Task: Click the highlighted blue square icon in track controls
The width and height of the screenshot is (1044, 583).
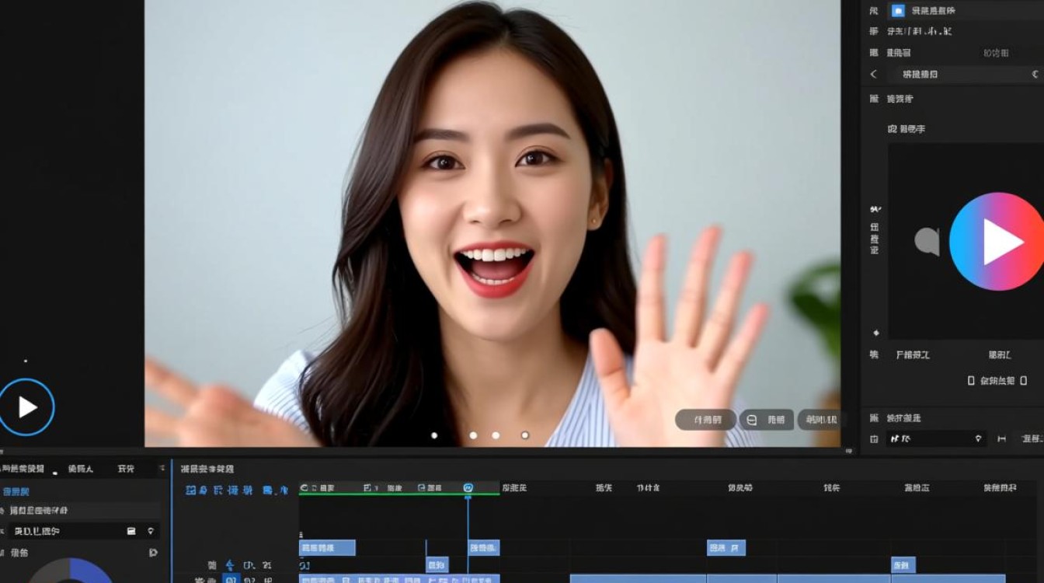Action: (x=231, y=580)
